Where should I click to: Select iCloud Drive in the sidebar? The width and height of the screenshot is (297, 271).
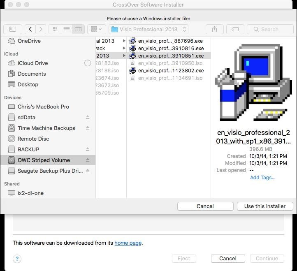click(x=32, y=63)
